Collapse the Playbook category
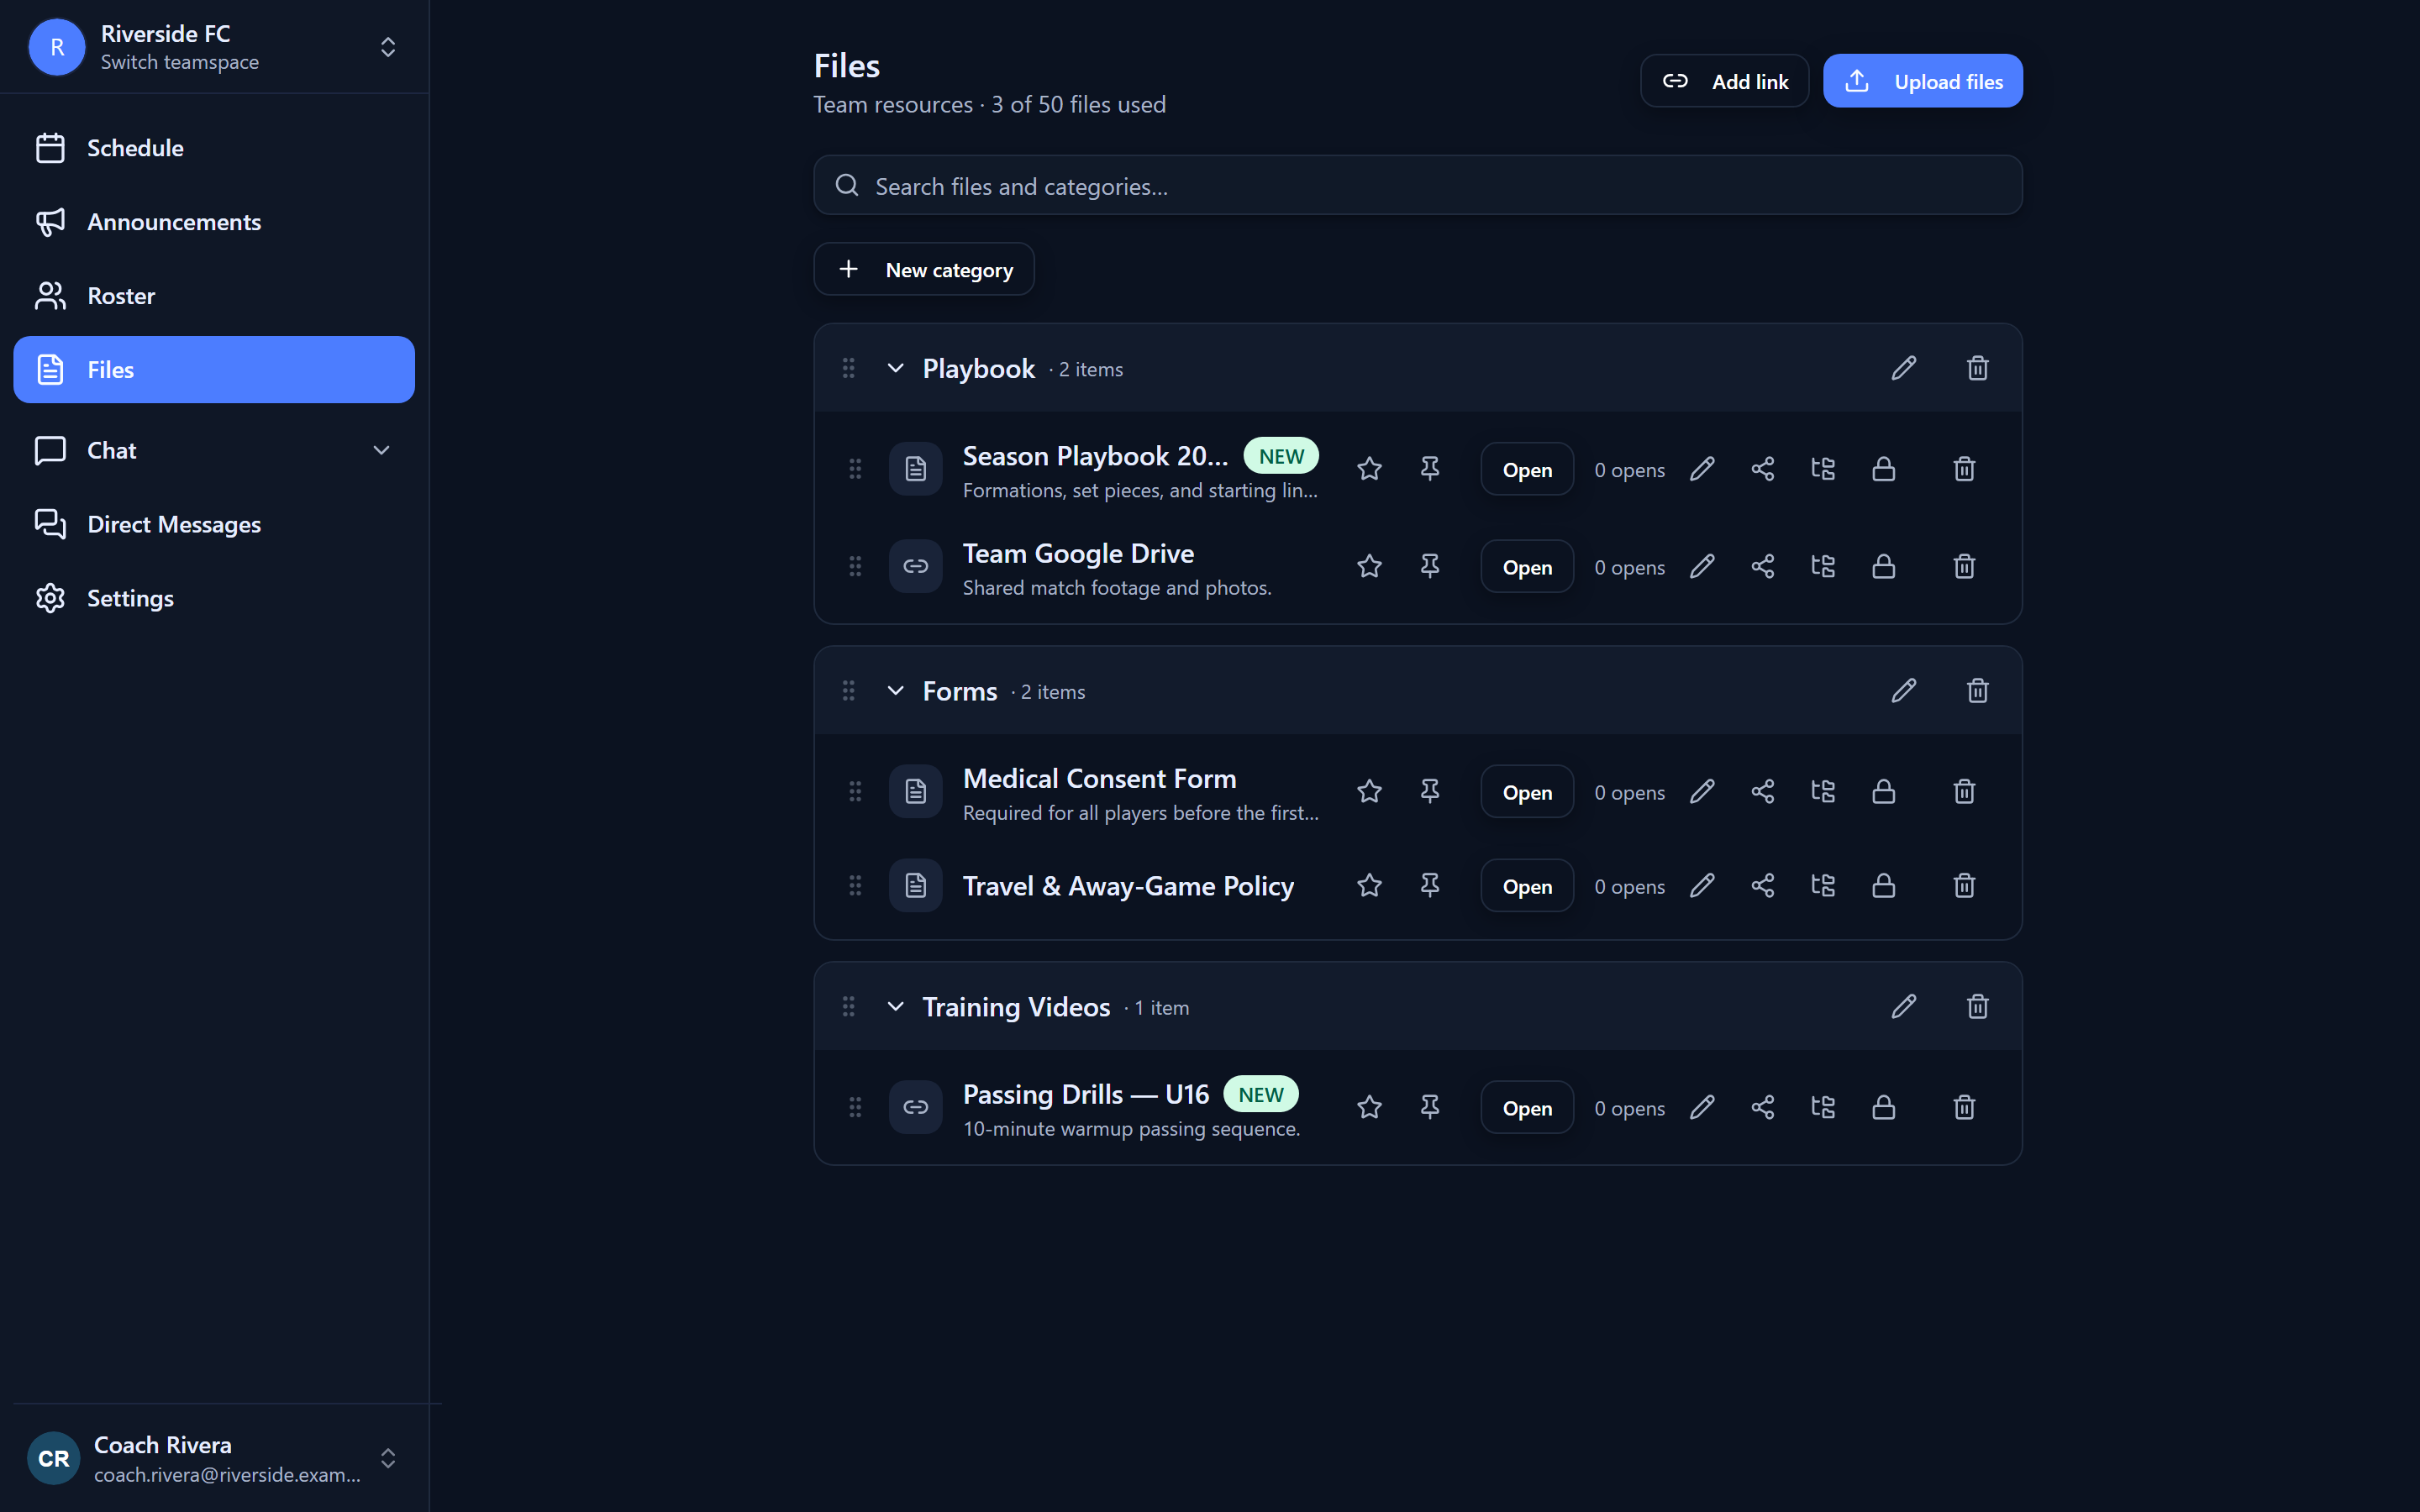Screen dimensions: 2420x1512 [895, 368]
